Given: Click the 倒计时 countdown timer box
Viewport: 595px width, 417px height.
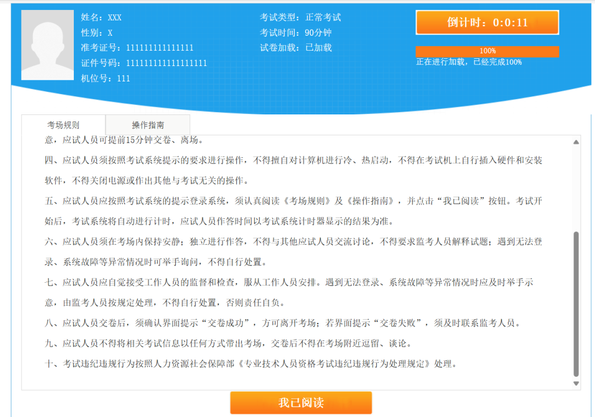Looking at the screenshot, I should [487, 23].
